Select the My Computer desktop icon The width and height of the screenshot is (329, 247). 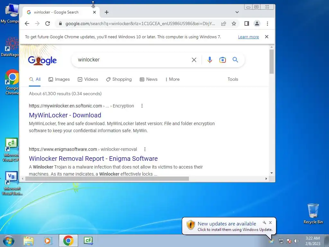pyautogui.click(x=10, y=14)
